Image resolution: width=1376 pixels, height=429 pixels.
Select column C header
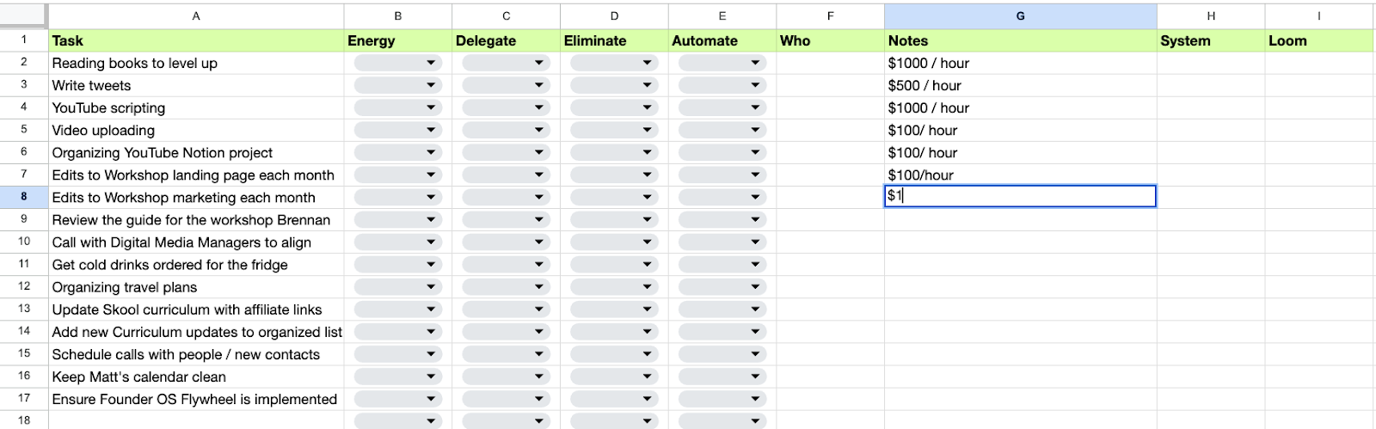tap(506, 15)
